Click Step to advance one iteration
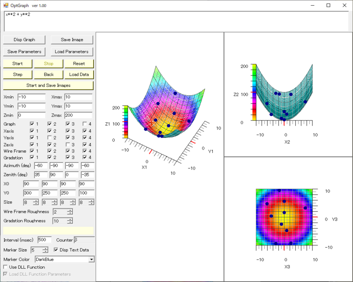353x282 pixels. click(18, 75)
